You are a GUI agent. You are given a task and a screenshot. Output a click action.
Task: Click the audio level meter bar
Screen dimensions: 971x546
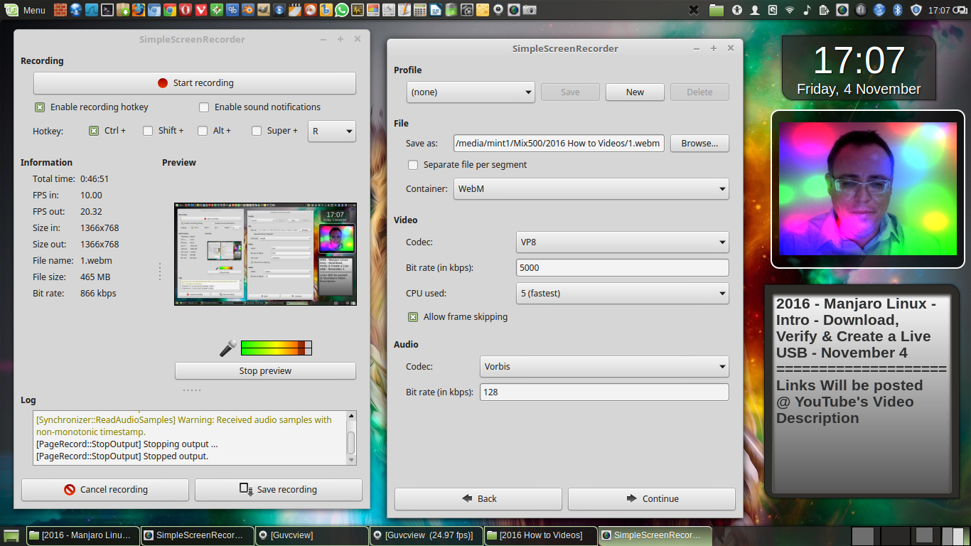pos(277,348)
